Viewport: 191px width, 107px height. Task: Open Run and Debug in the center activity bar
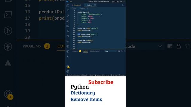(68, 21)
